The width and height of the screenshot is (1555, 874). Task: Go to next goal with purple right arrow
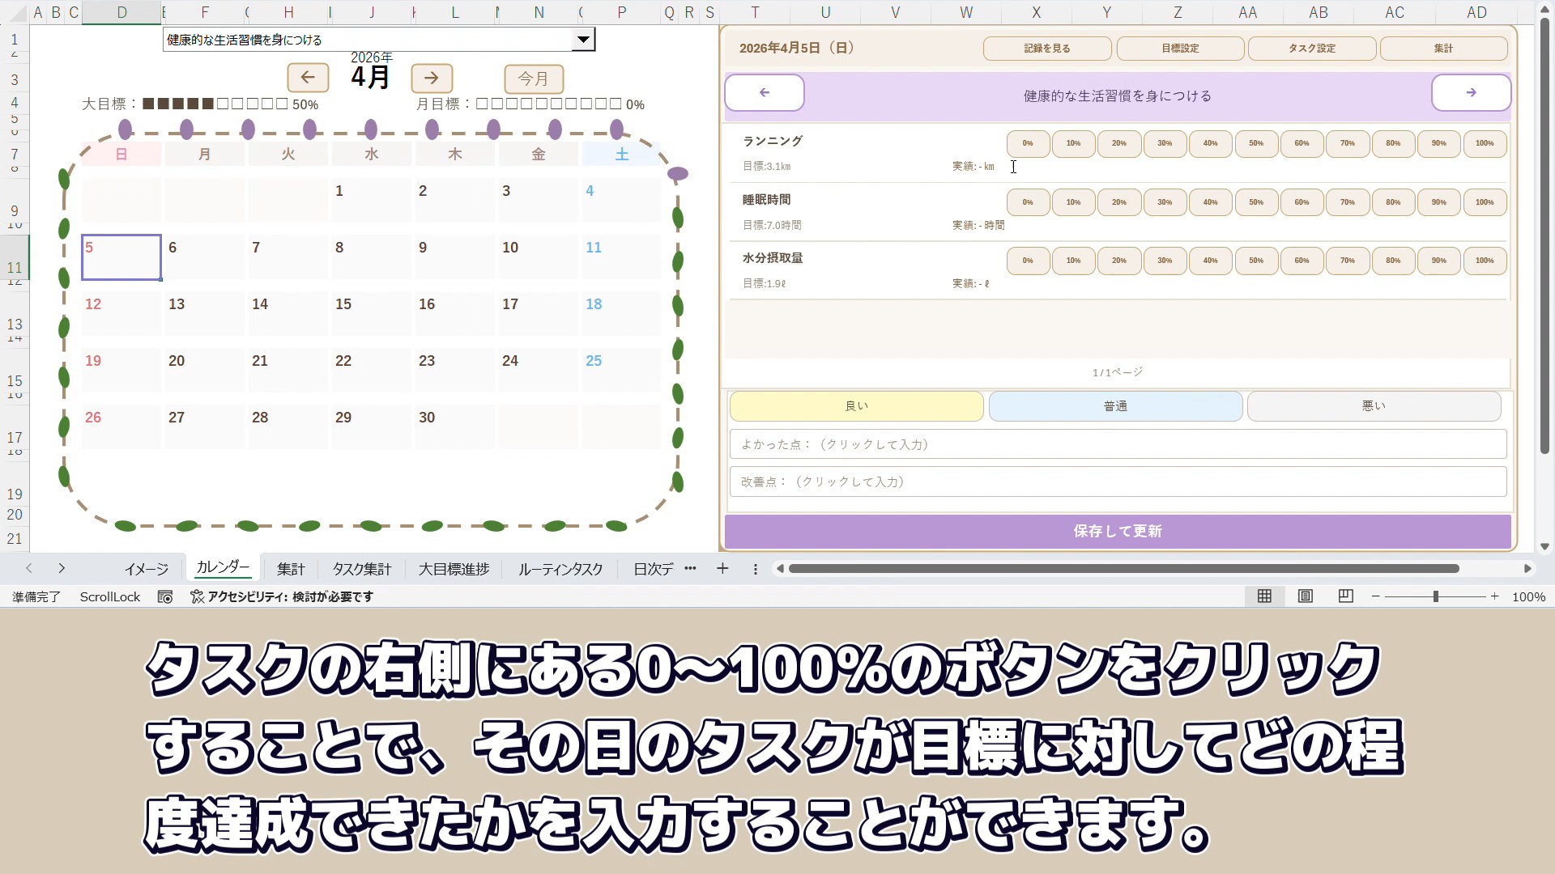point(1471,93)
